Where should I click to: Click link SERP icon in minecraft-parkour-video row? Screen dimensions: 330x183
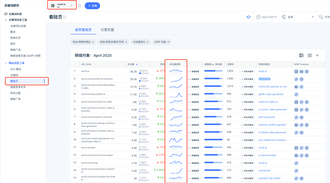click(x=301, y=87)
